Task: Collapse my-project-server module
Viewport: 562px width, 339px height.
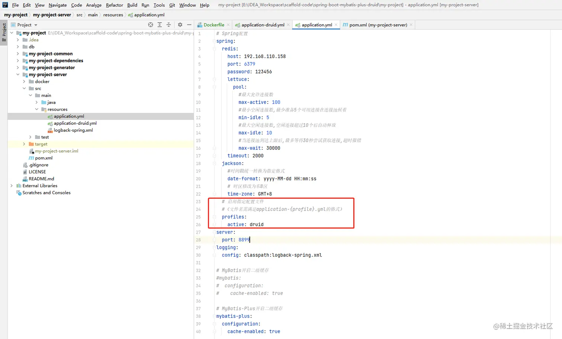Action: (x=18, y=75)
